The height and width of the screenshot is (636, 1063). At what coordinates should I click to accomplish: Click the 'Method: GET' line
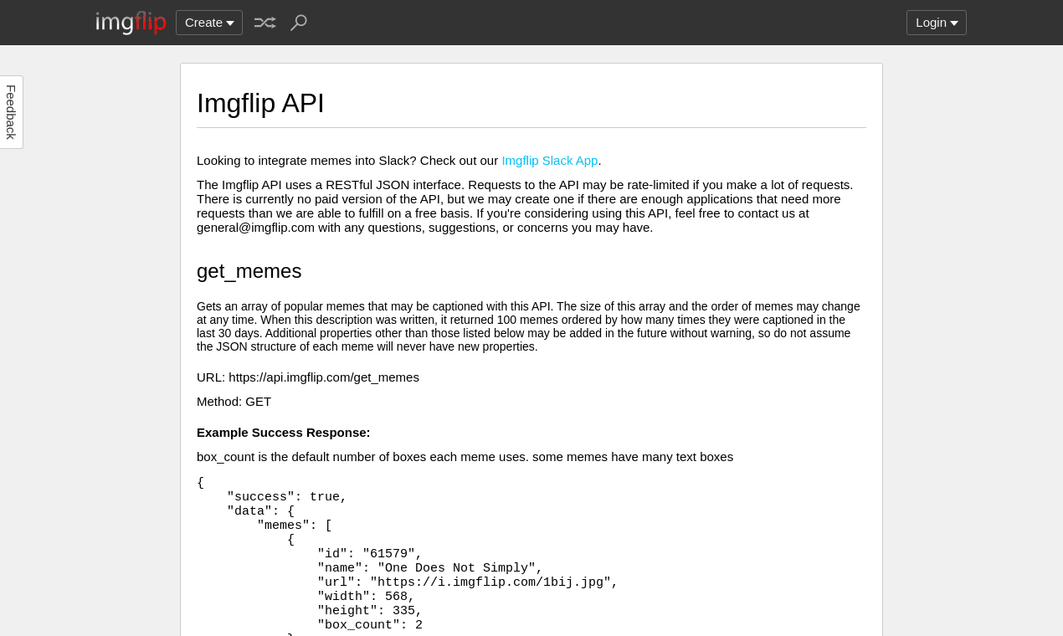[x=234, y=402]
